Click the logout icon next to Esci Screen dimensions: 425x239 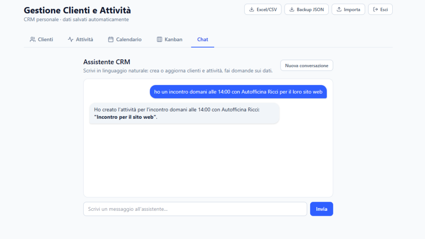375,10
